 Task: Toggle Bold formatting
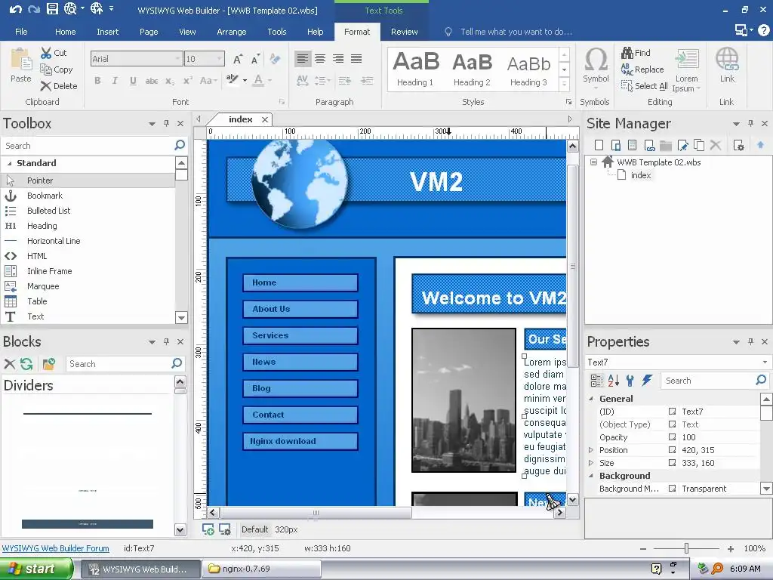click(x=97, y=80)
